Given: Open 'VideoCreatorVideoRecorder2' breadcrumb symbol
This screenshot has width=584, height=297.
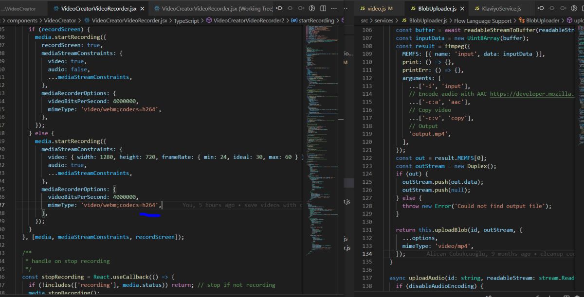Looking at the screenshot, I should 249,20.
